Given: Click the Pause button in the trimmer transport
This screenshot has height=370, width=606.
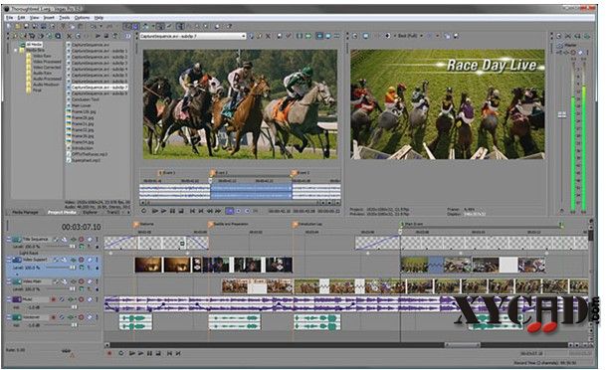Looking at the screenshot, I should pyautogui.click(x=172, y=211).
